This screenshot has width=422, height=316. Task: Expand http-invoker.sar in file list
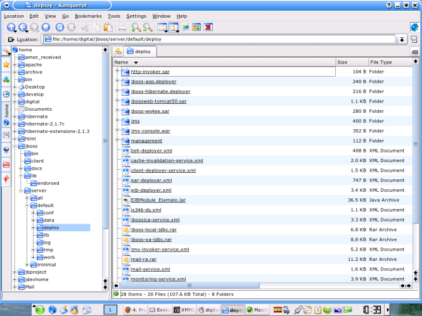pos(117,72)
